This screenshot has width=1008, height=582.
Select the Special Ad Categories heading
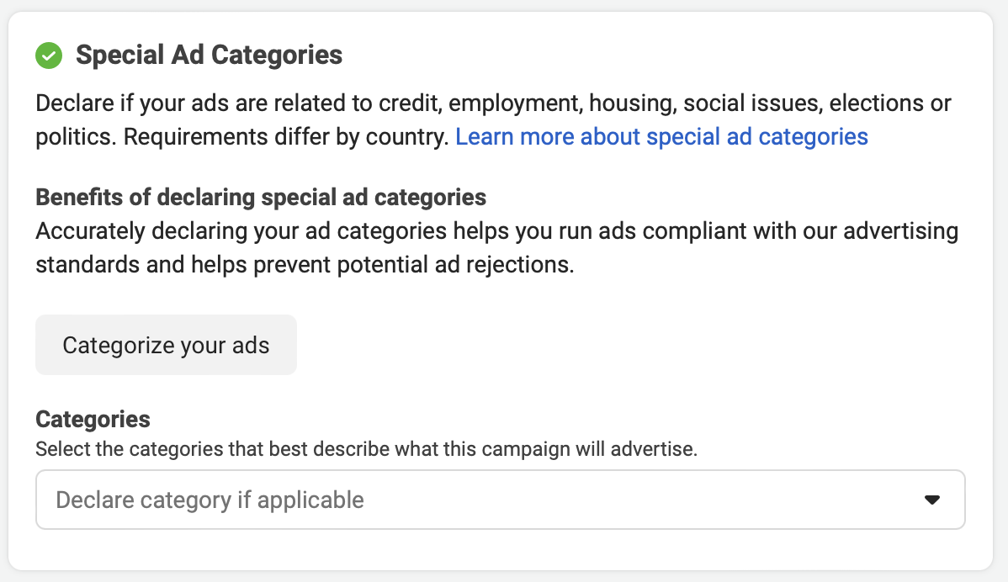pyautogui.click(x=209, y=56)
